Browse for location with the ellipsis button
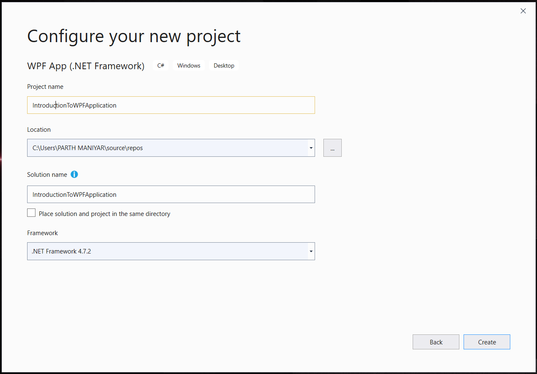Viewport: 537px width, 374px height. tap(332, 148)
